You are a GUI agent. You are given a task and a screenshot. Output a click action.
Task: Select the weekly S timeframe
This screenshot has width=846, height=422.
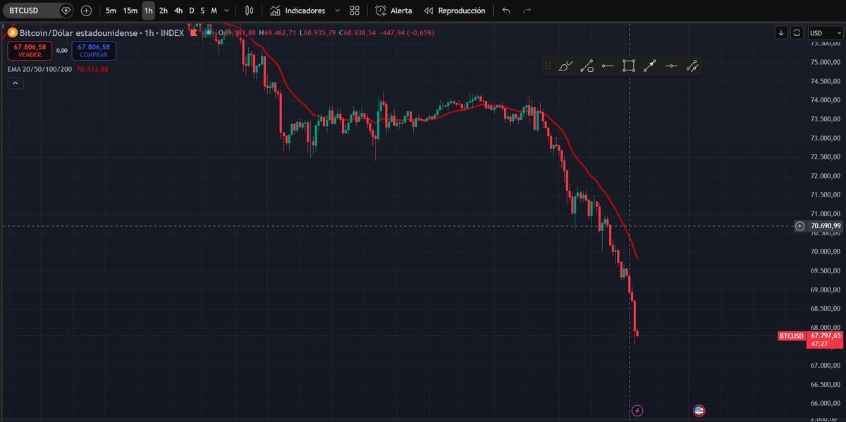(202, 11)
